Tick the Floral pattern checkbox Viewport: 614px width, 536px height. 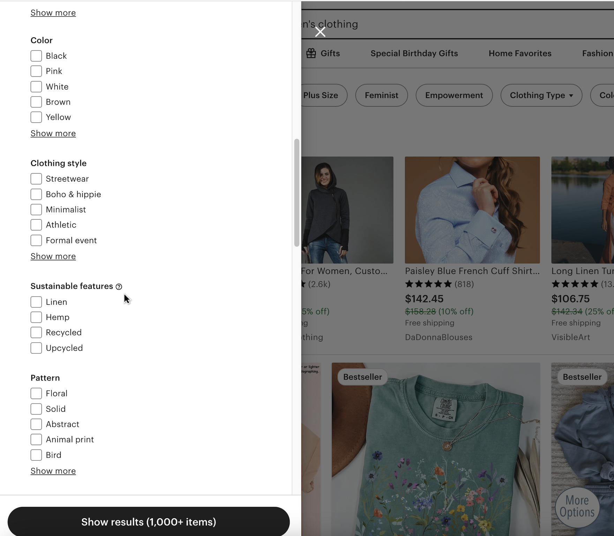[36, 393]
